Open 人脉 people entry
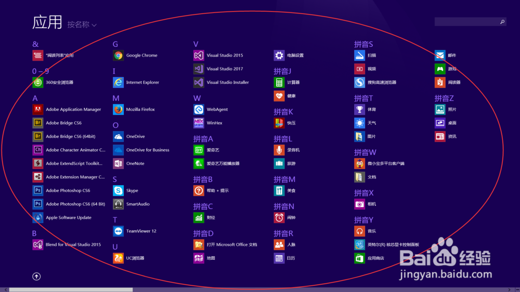 coord(285,245)
